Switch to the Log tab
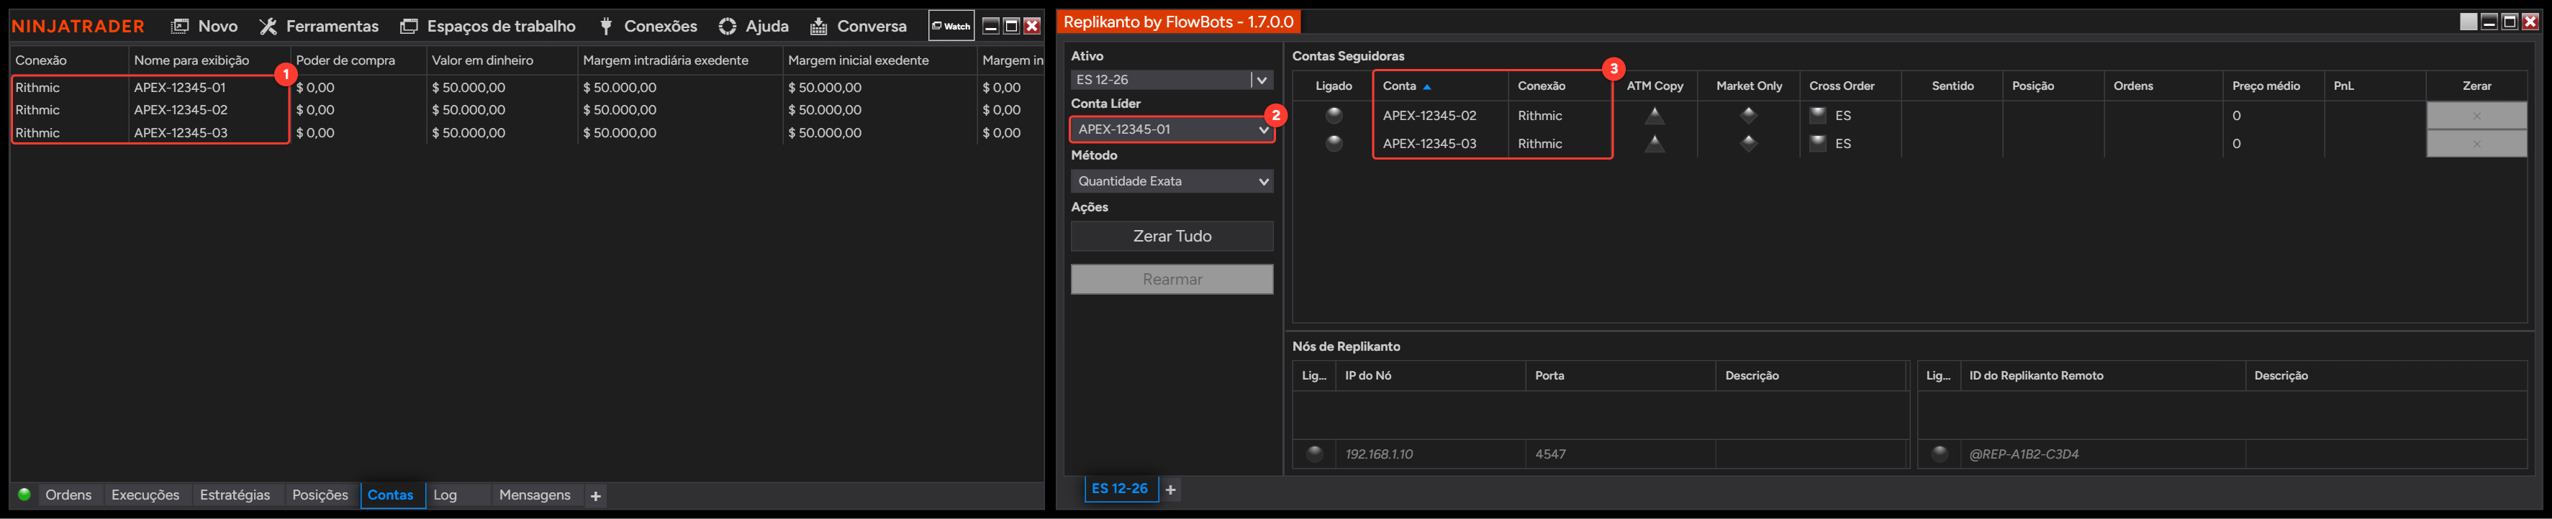The width and height of the screenshot is (2552, 519). (445, 495)
